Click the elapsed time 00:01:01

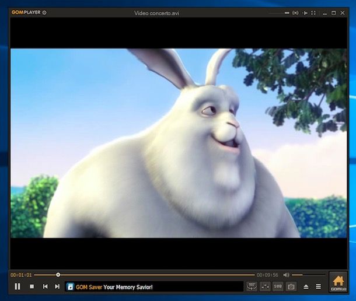[21, 275]
